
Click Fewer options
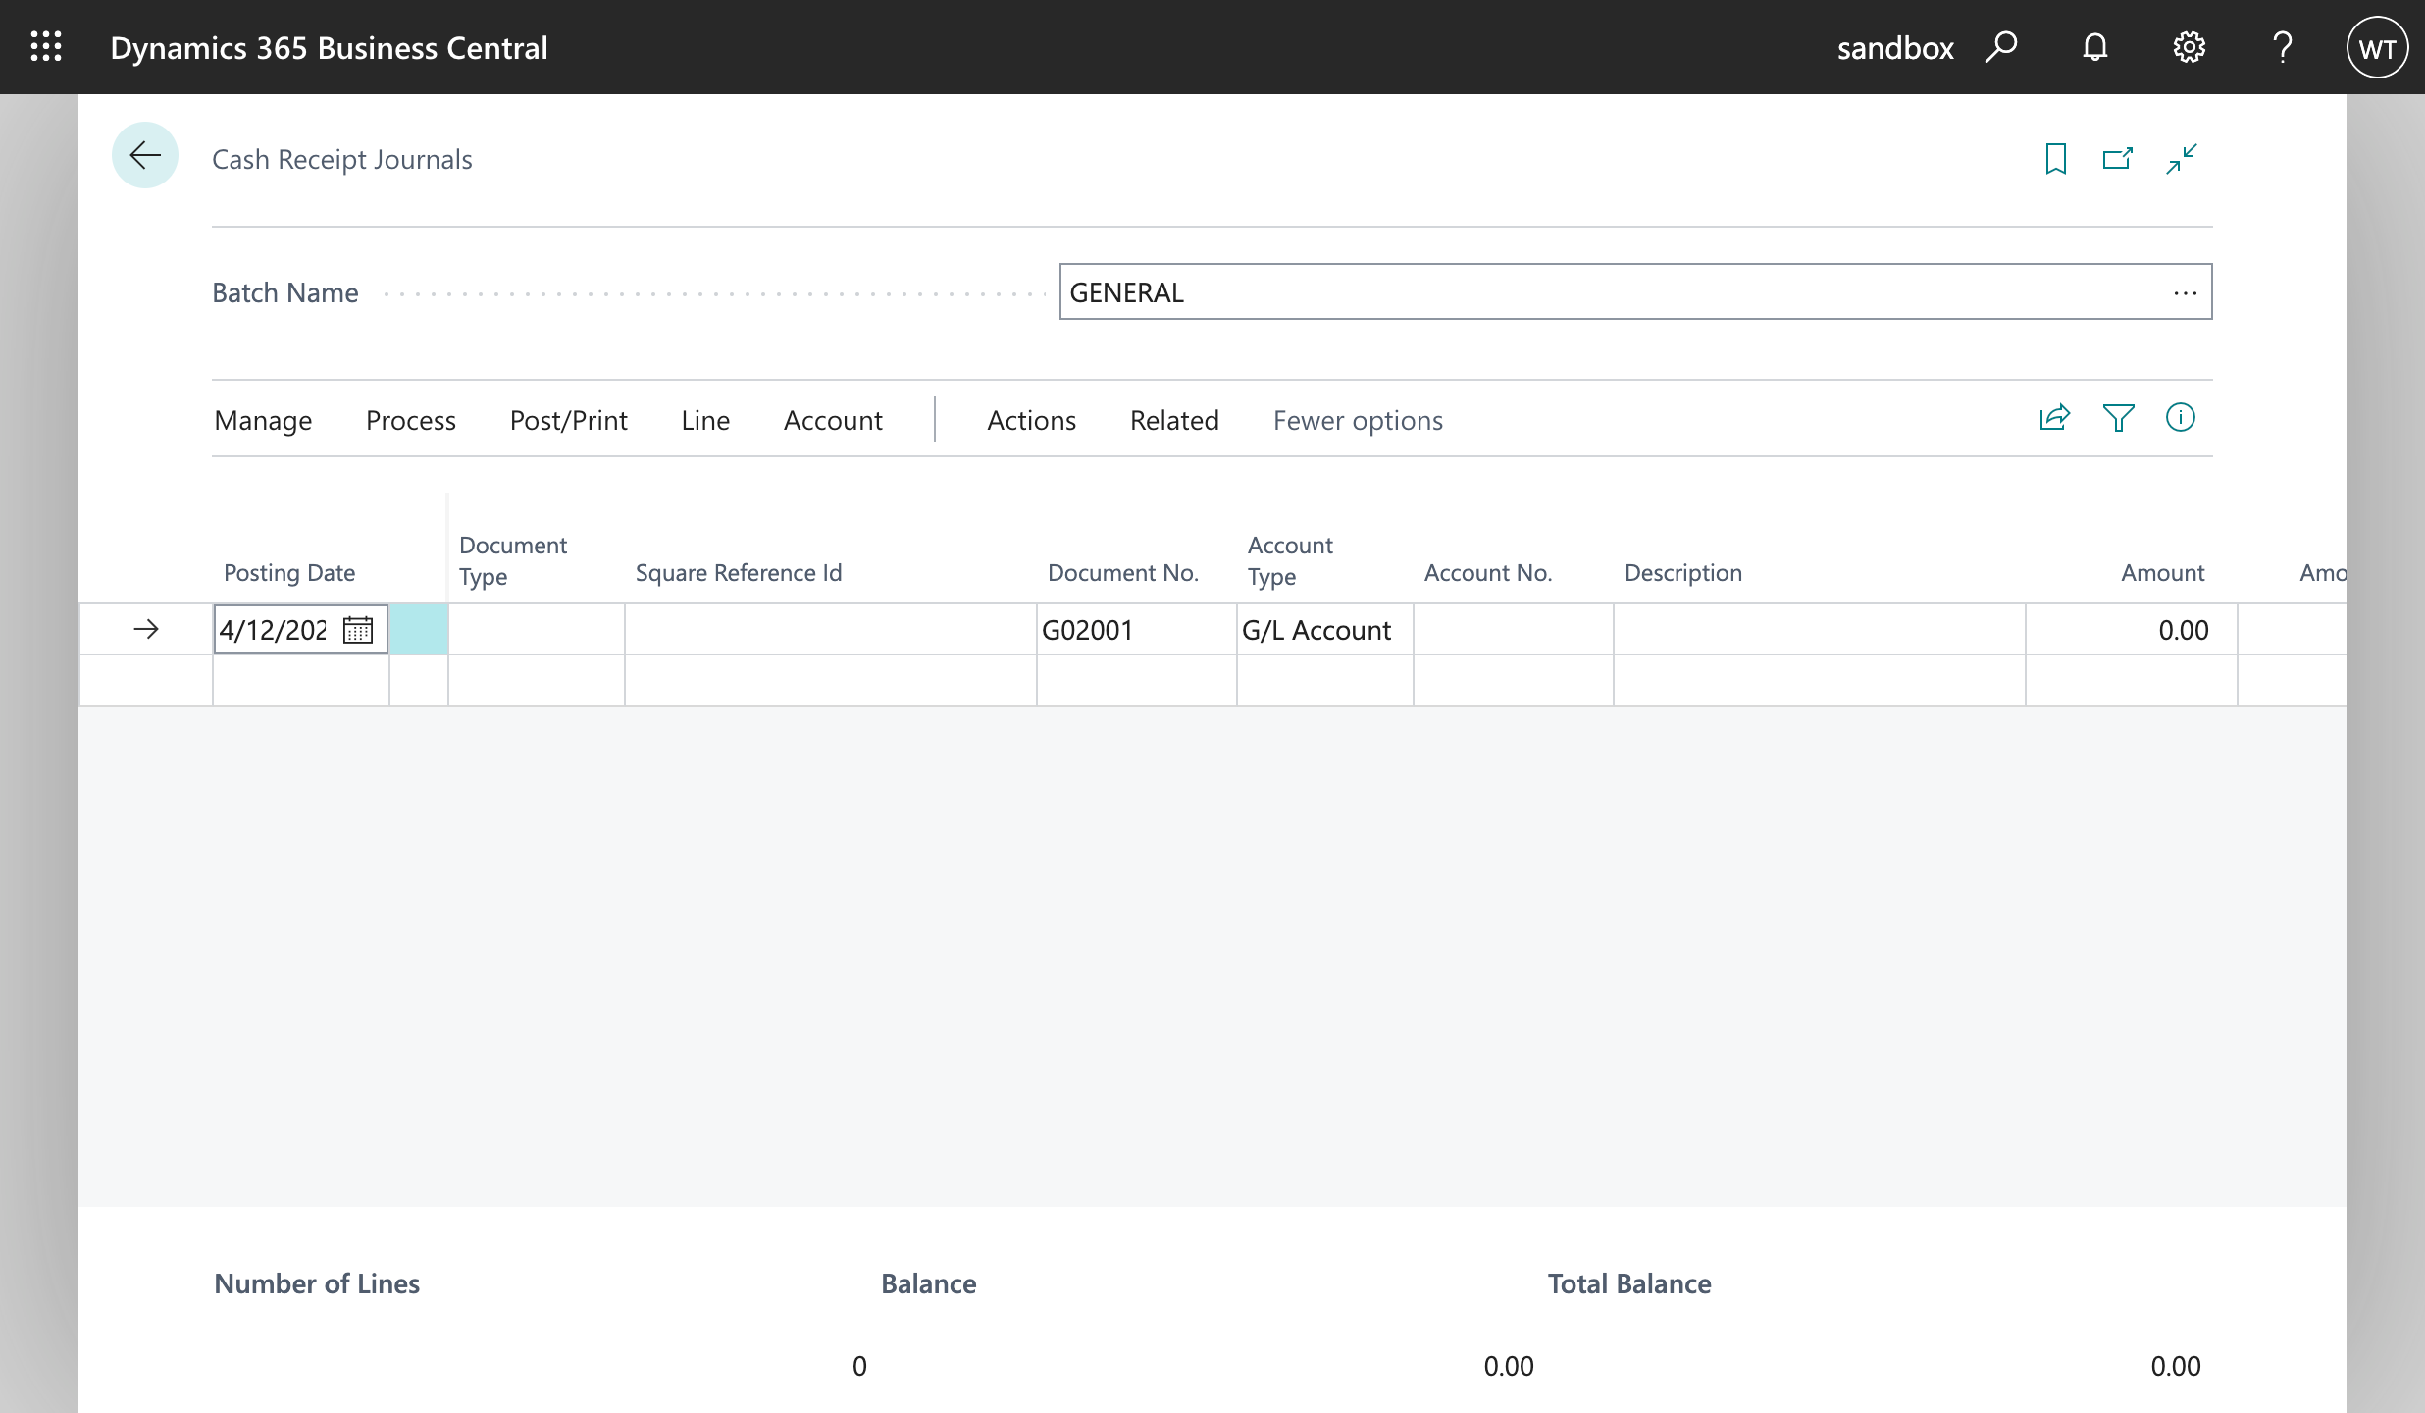click(1358, 420)
